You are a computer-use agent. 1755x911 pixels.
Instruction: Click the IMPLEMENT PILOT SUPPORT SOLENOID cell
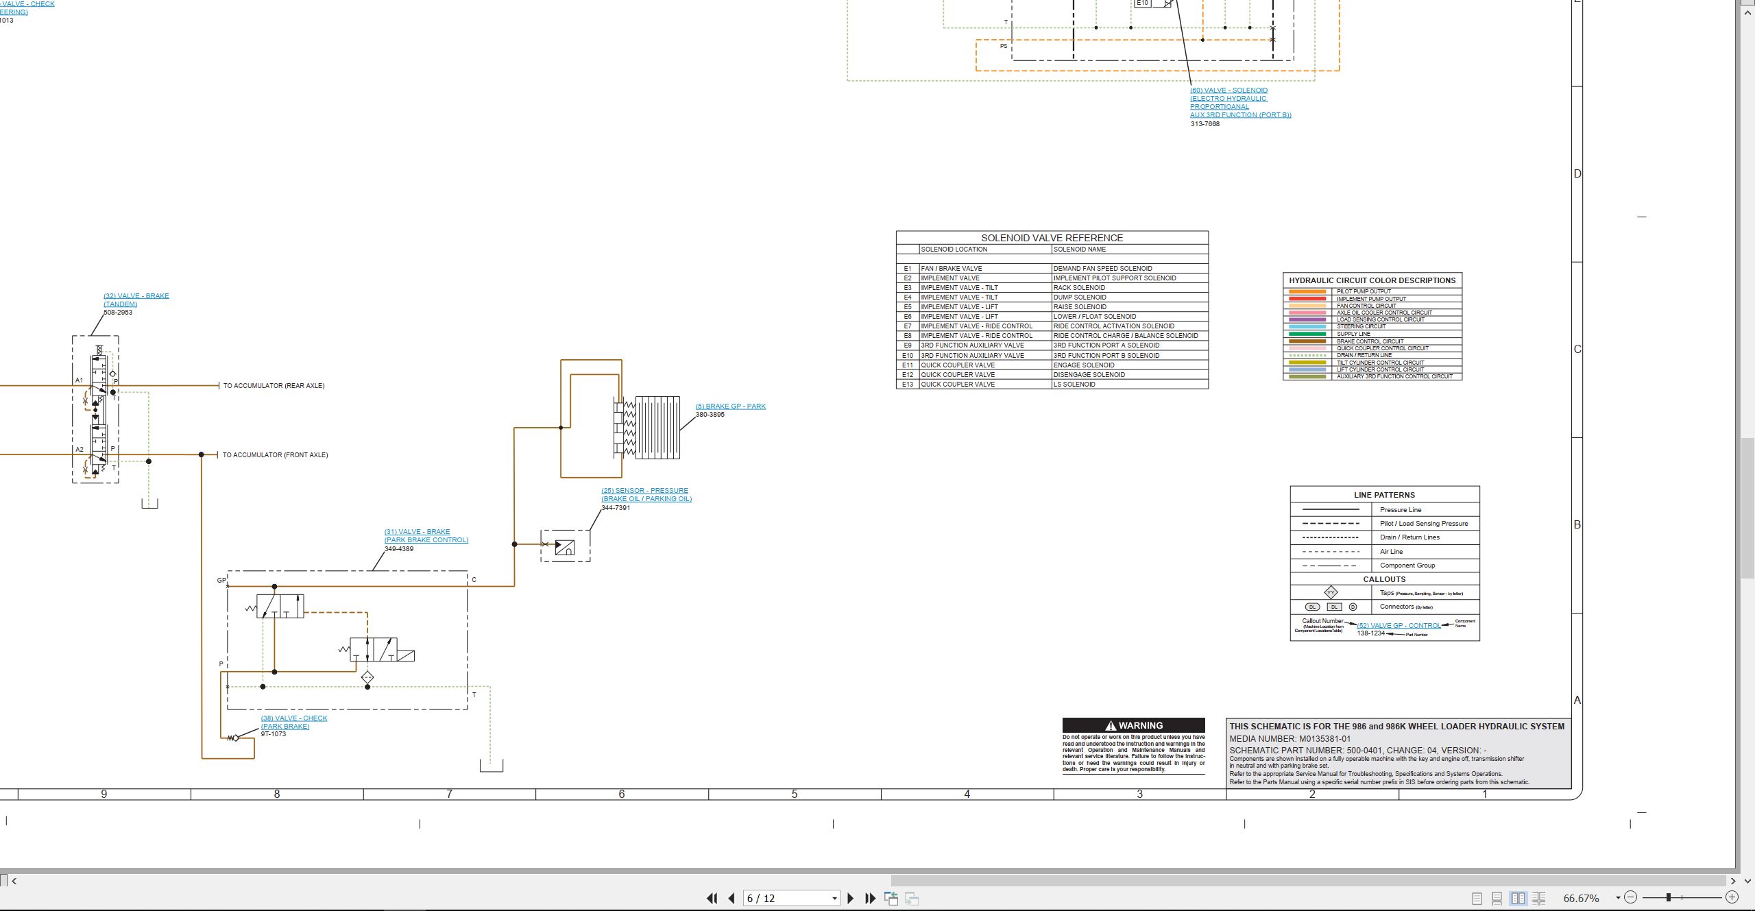1130,278
